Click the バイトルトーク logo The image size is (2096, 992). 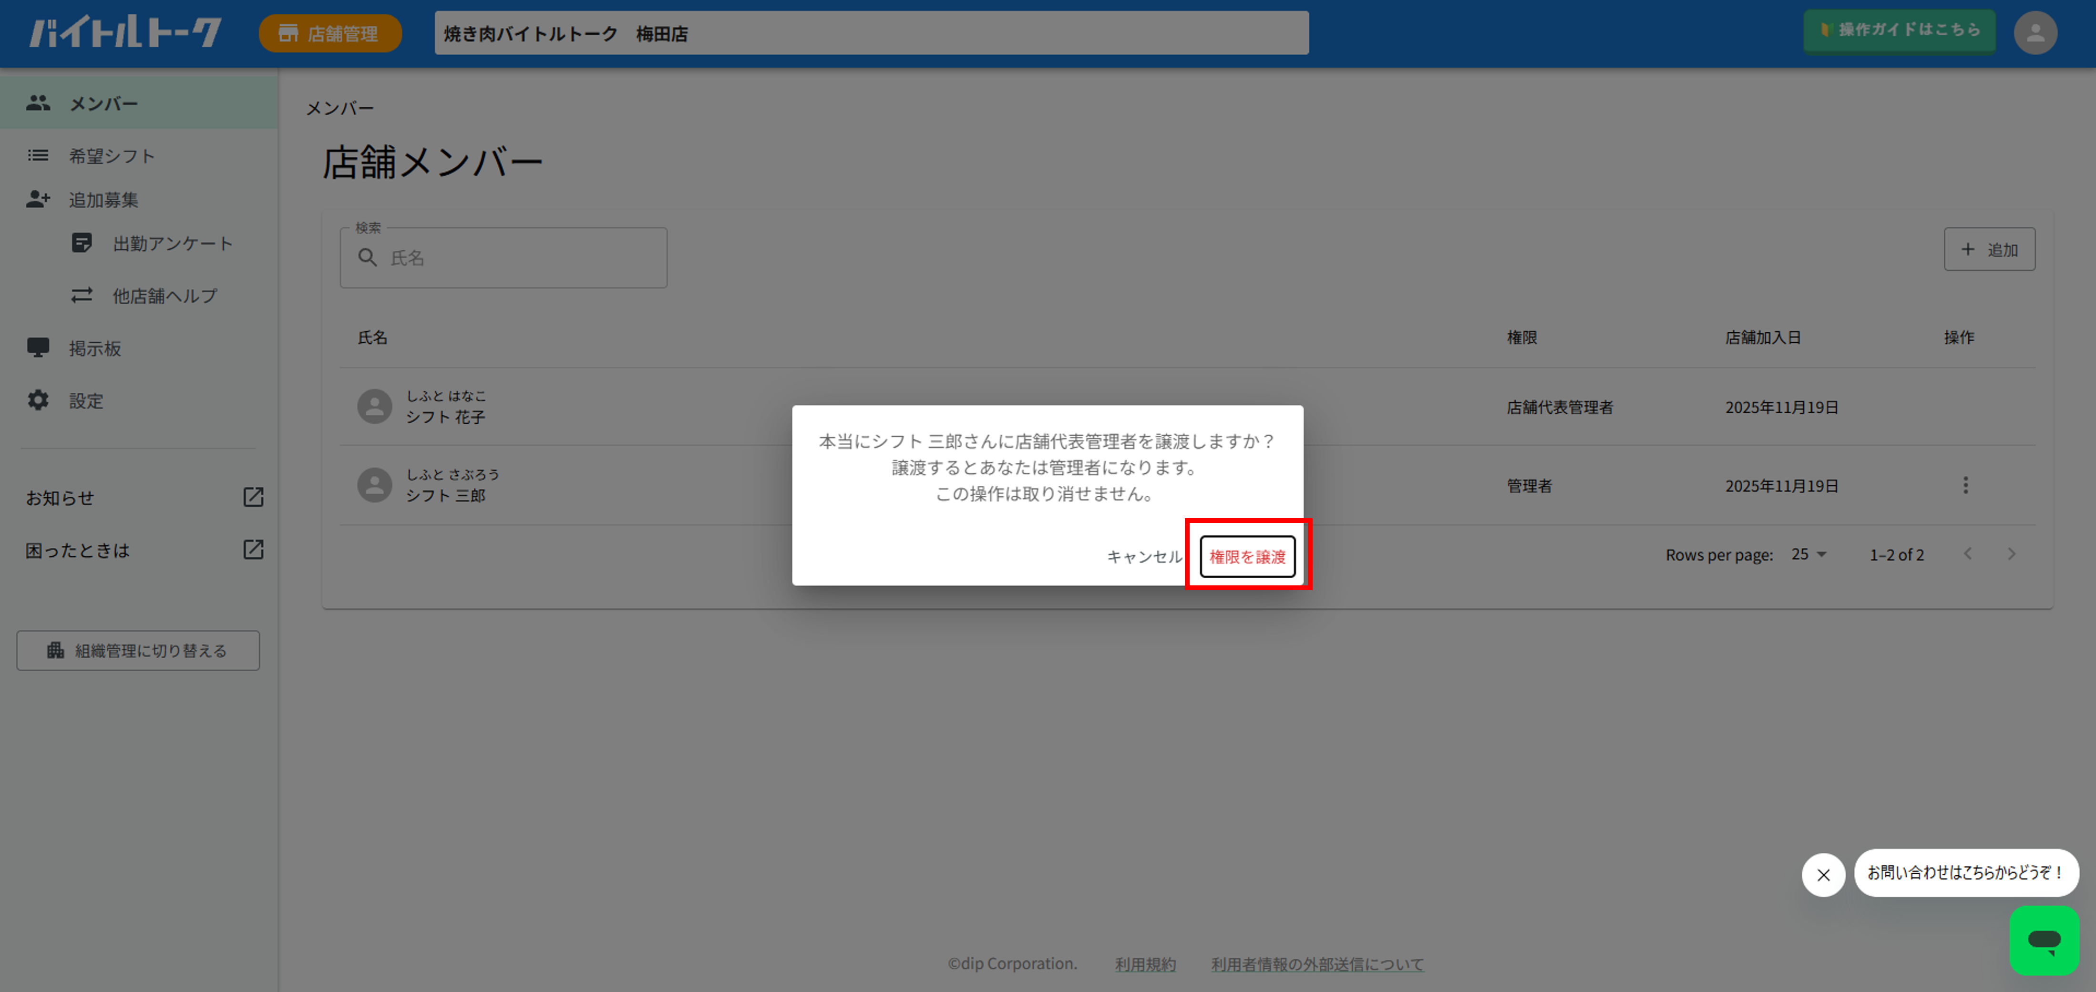[x=125, y=32]
